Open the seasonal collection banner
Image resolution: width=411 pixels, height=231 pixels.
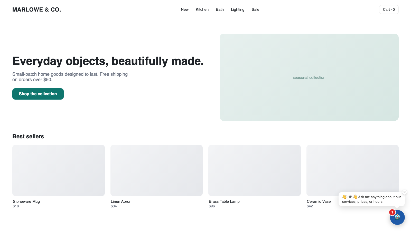(x=309, y=77)
